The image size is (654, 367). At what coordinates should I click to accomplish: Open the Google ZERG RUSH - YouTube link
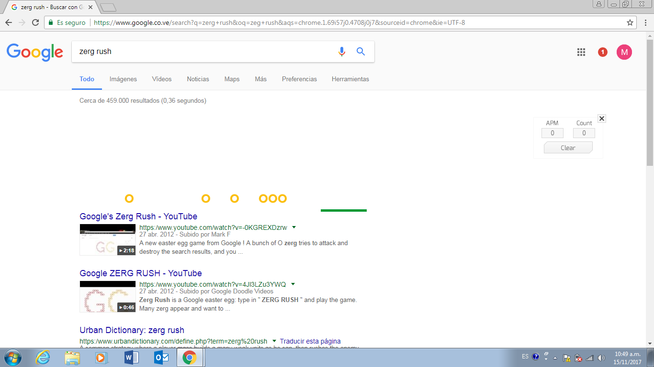[x=141, y=273]
